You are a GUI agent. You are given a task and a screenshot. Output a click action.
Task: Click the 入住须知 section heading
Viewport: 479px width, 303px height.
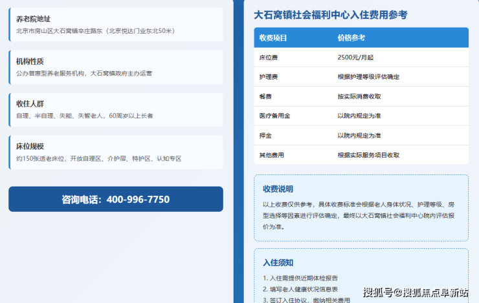pos(278,262)
